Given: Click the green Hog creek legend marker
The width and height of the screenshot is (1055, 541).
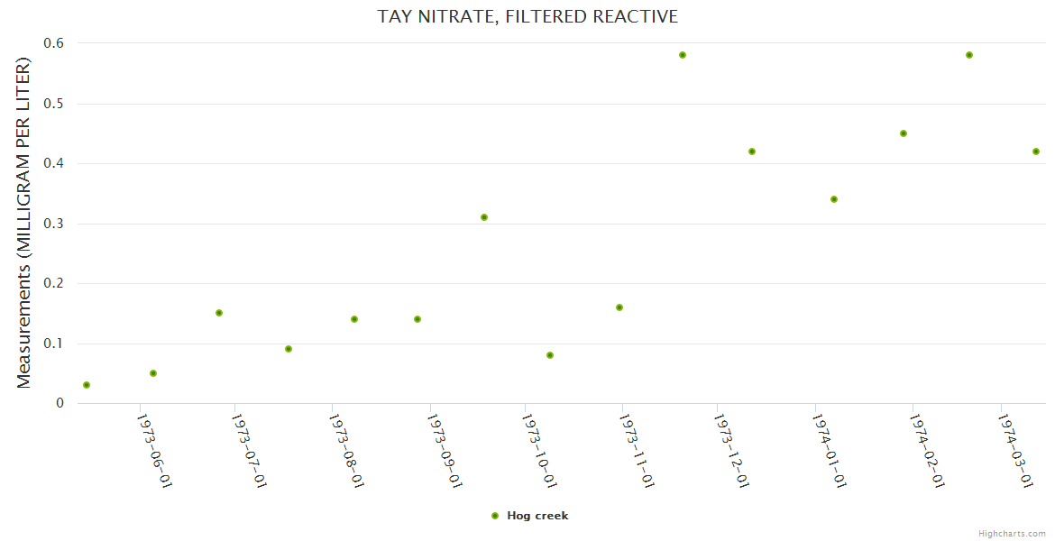Looking at the screenshot, I should coord(494,516).
